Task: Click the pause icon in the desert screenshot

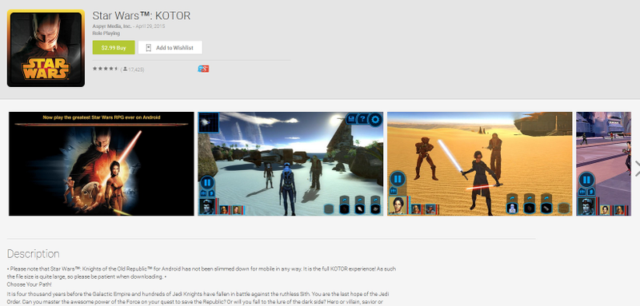Action: tap(397, 178)
